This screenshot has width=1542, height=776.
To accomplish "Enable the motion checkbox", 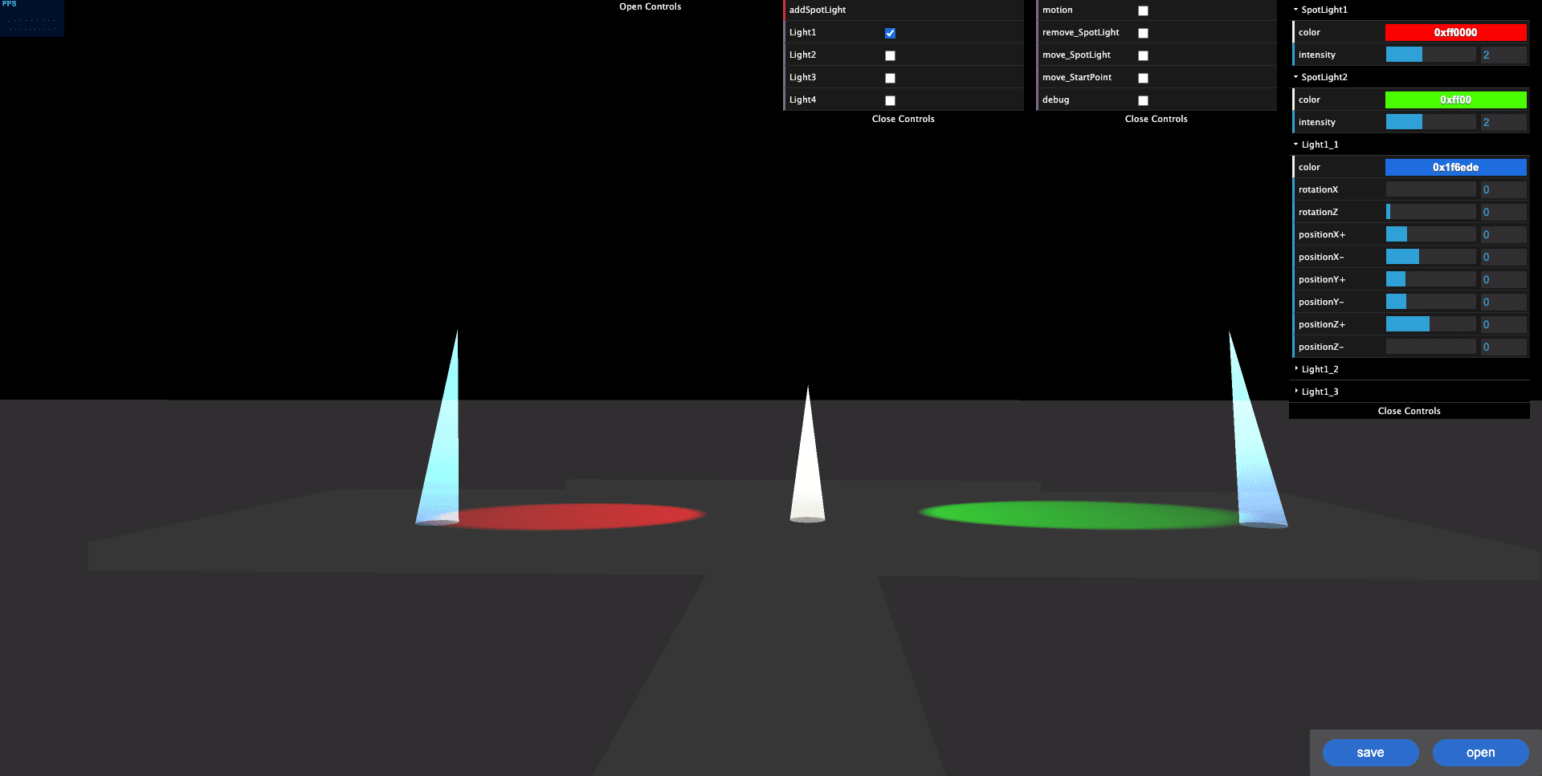I will point(1143,10).
